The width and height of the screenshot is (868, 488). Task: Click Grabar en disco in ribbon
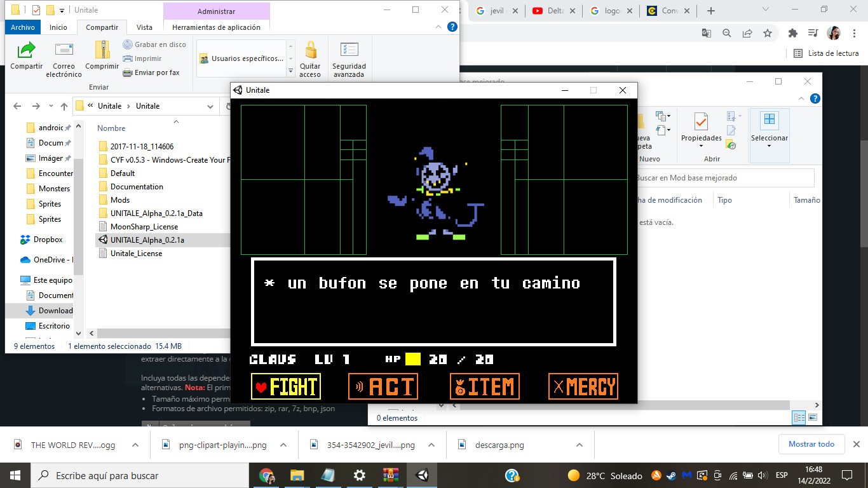pos(154,44)
